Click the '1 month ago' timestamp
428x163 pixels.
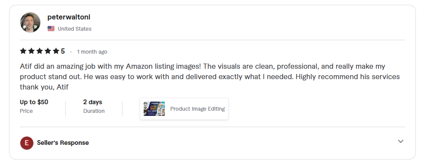point(92,52)
